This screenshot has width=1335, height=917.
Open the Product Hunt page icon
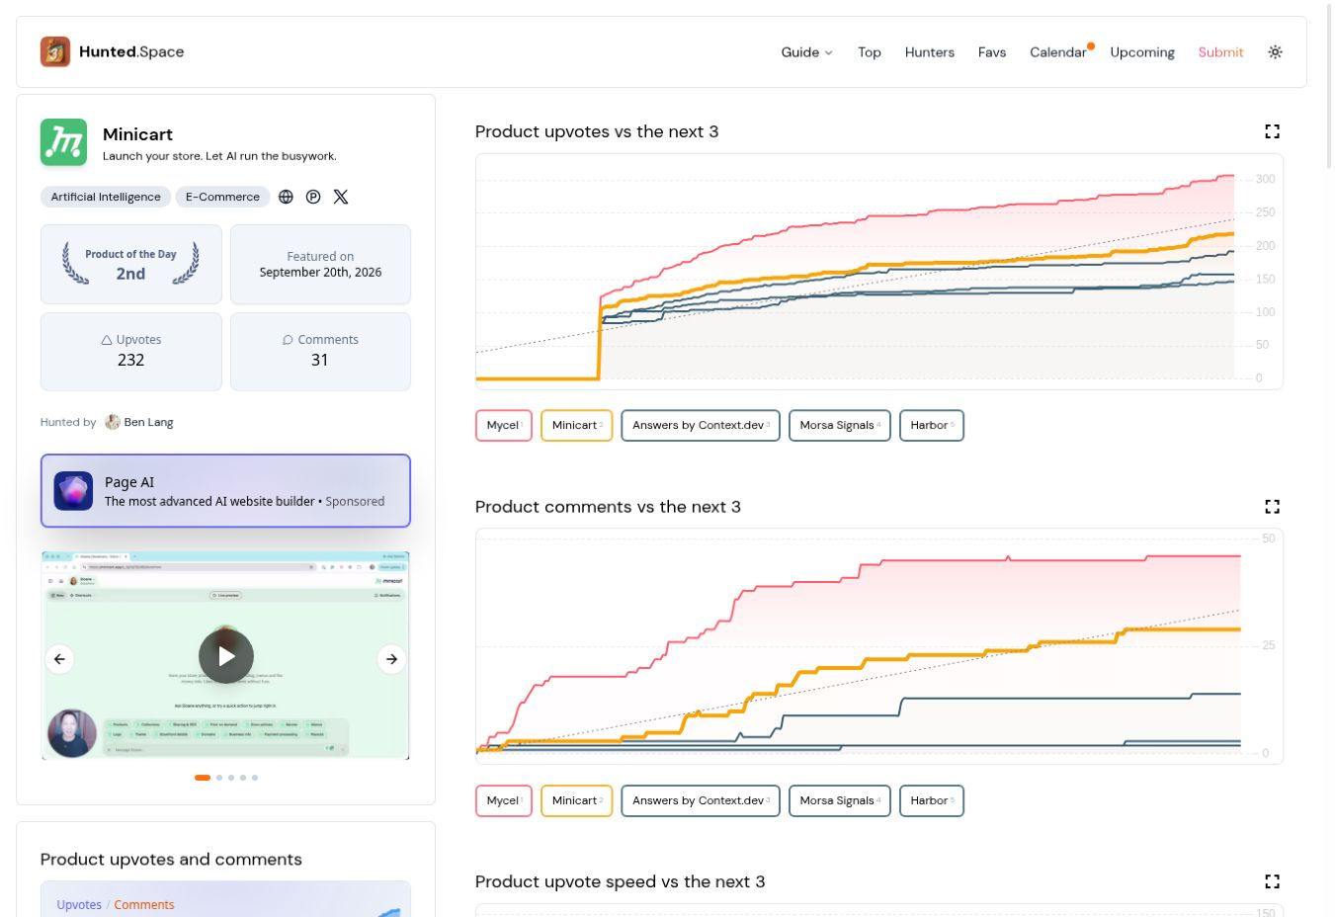[313, 197]
